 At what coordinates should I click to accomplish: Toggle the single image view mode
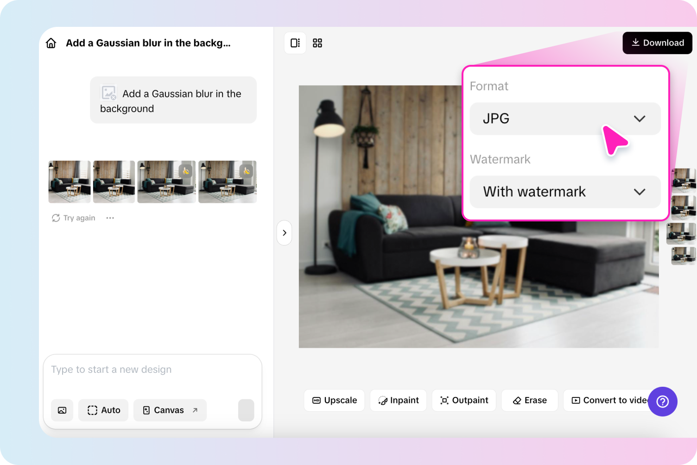(295, 43)
